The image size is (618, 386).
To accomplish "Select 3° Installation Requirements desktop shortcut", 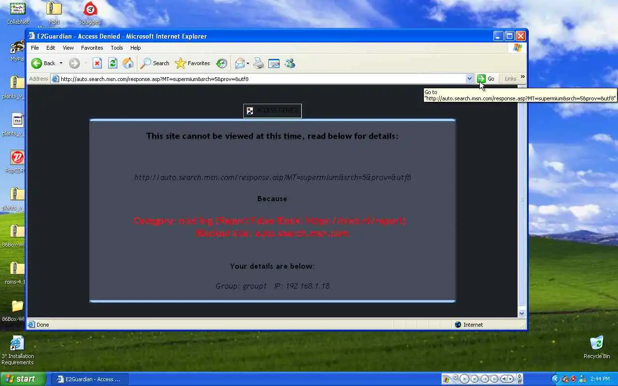I will click(x=17, y=350).
